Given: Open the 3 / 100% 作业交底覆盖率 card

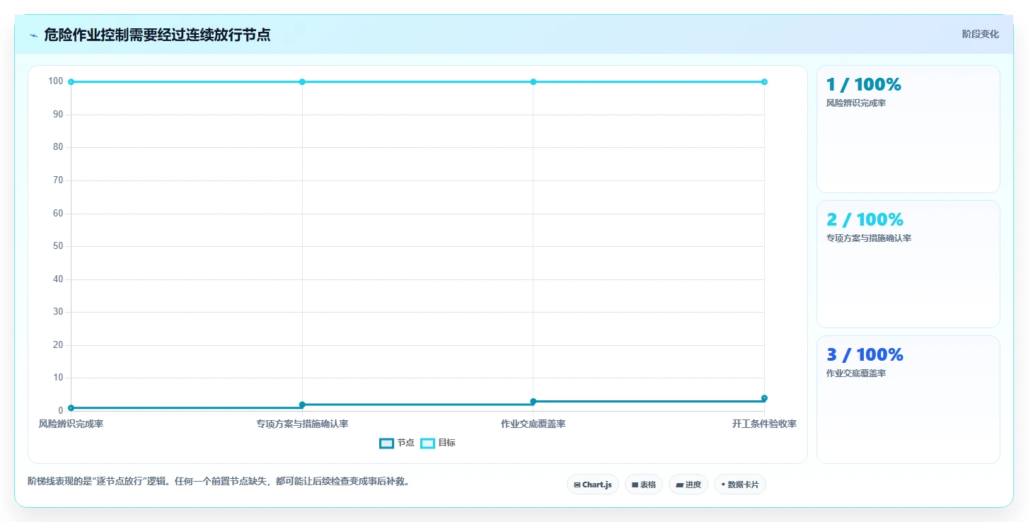Looking at the screenshot, I should [908, 400].
